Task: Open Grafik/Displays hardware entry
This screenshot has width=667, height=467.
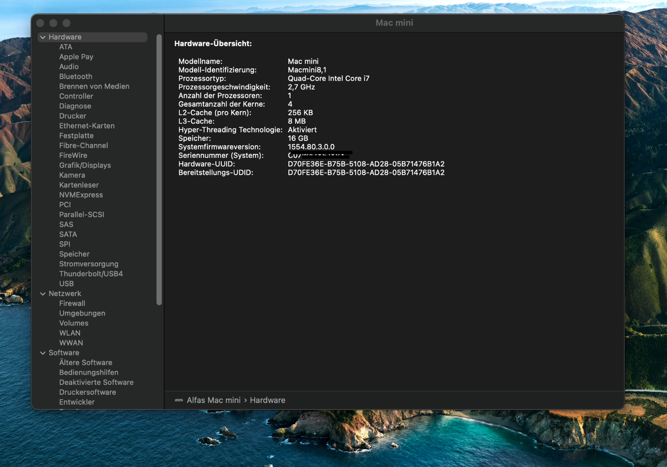Action: (85, 165)
